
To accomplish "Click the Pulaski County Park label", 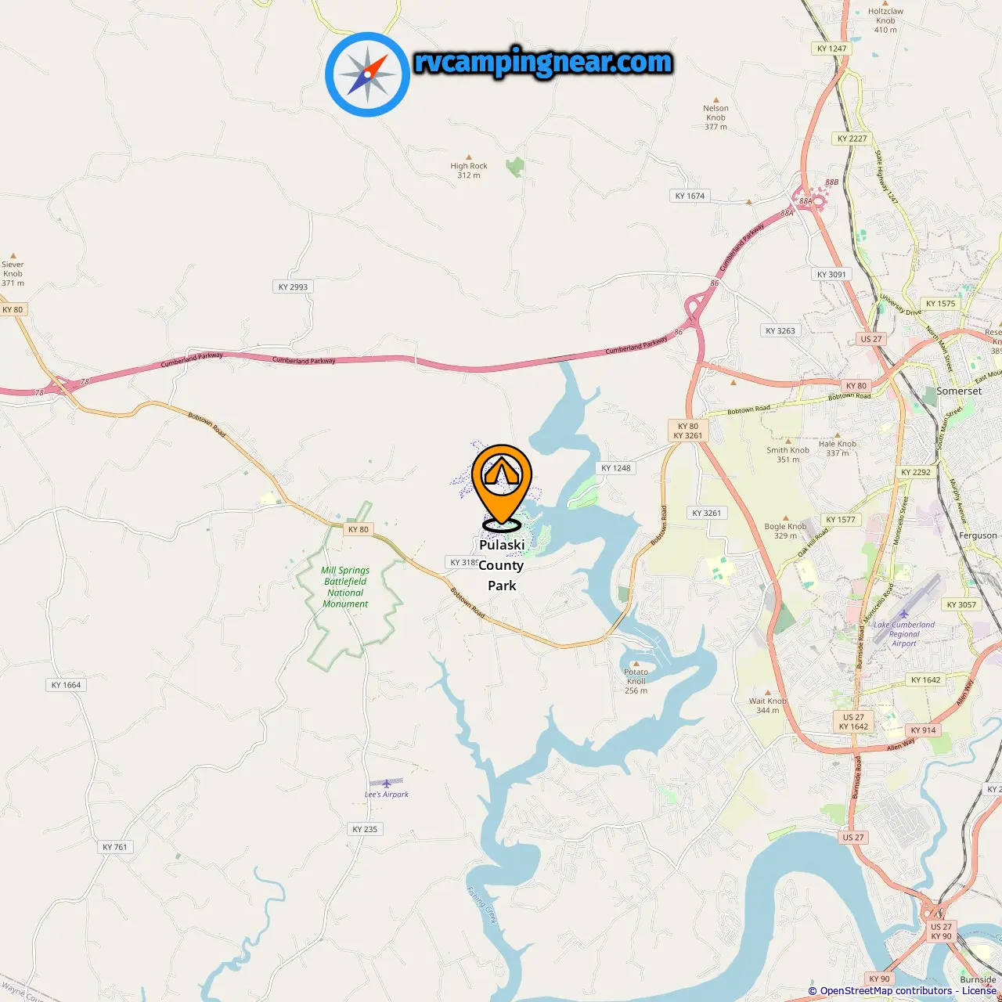I will 501,565.
